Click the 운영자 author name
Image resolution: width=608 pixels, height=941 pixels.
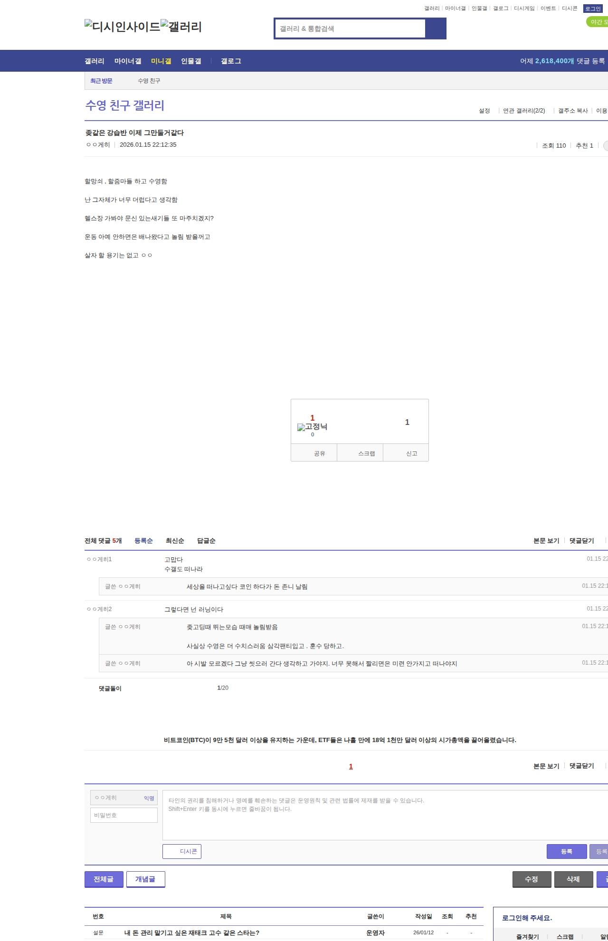(x=375, y=932)
